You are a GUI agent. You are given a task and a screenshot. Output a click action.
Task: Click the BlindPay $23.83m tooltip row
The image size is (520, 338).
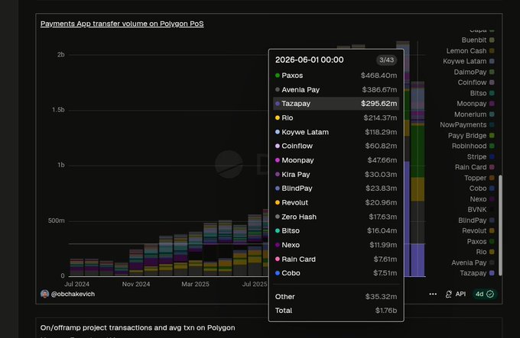click(x=336, y=188)
